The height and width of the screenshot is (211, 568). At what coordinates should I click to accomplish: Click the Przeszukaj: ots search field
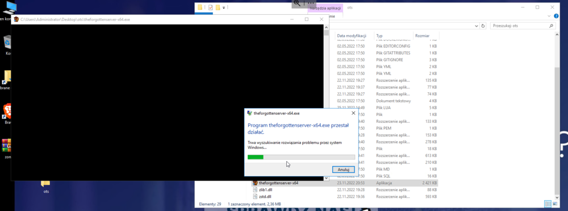tap(523, 26)
